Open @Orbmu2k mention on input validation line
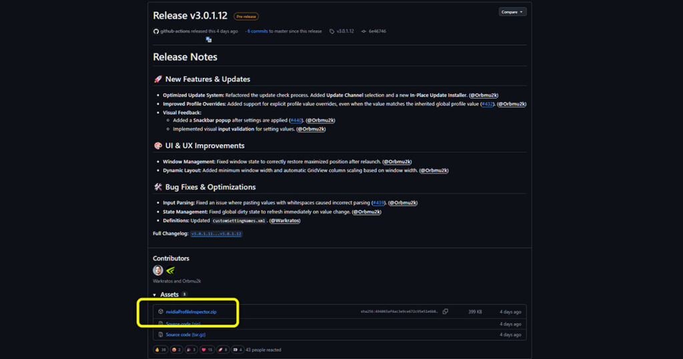Screen dimensions: 683x359 (311, 129)
